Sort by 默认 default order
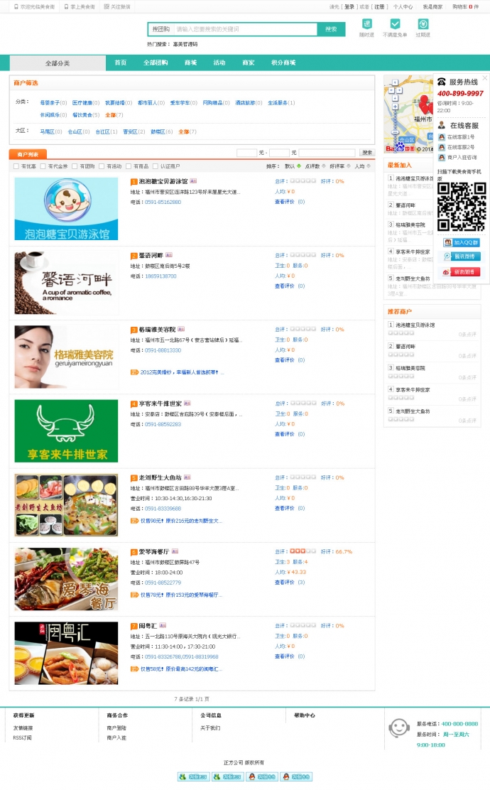This screenshot has height=790, width=490. 293,166
